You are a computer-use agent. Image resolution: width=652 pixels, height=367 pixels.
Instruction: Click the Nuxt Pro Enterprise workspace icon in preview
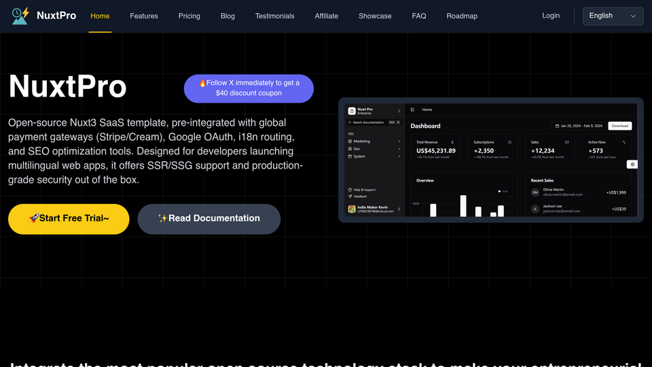(352, 111)
